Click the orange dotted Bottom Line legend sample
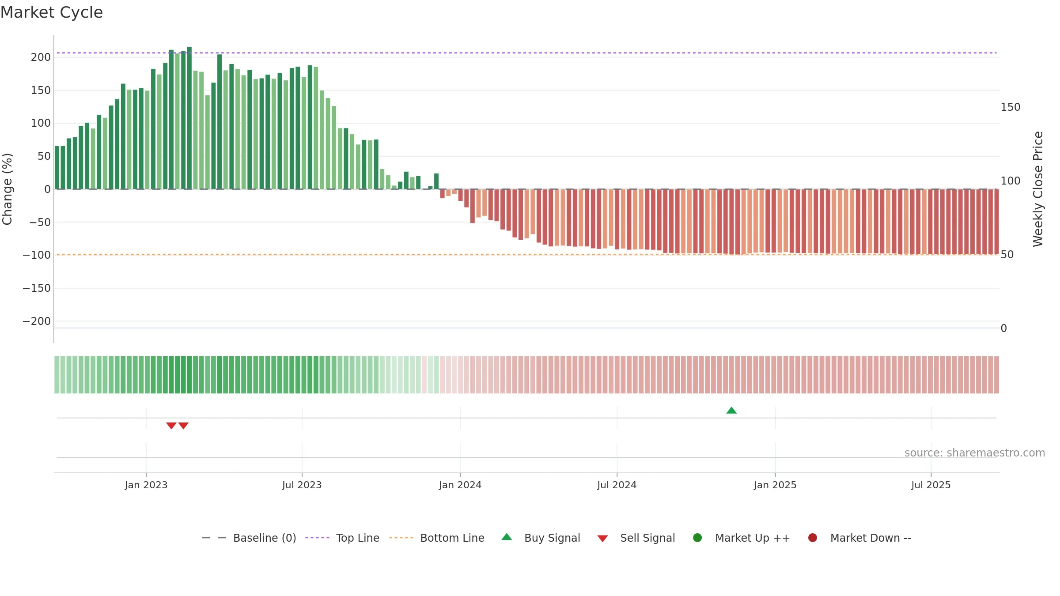 click(x=401, y=538)
